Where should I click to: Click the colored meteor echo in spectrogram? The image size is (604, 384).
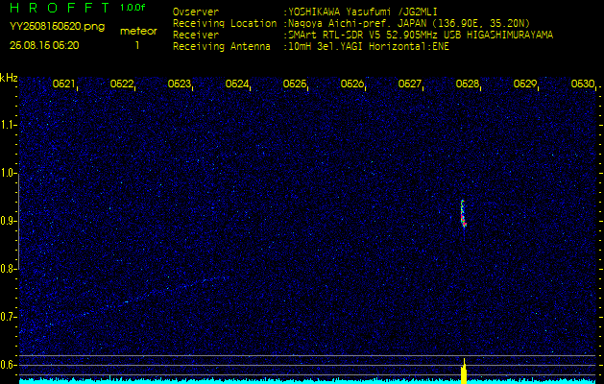tap(464, 214)
